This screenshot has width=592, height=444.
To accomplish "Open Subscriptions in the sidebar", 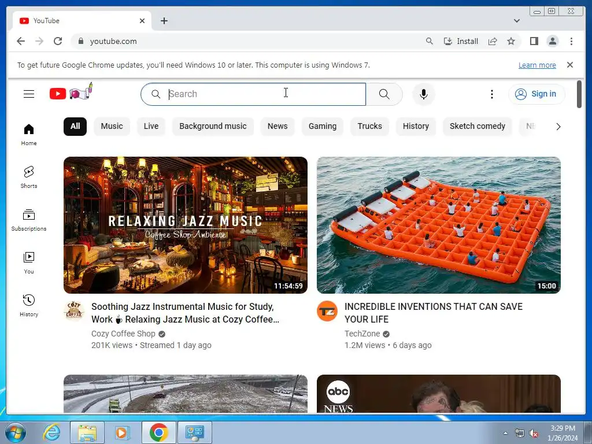I will pos(29,220).
